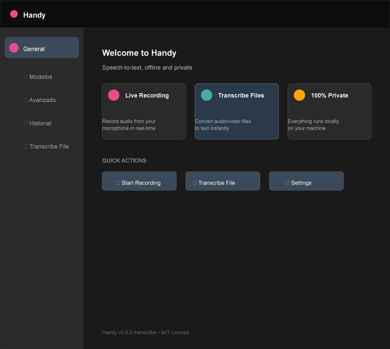Click the icon beside sidebar Transcribe File
Viewport: 390px width, 349px height.
25,147
